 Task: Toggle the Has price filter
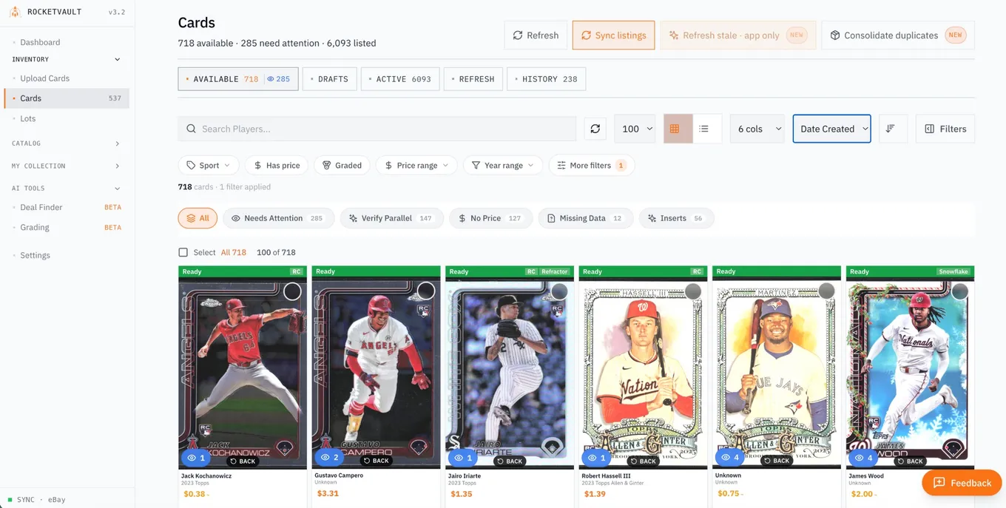click(277, 166)
